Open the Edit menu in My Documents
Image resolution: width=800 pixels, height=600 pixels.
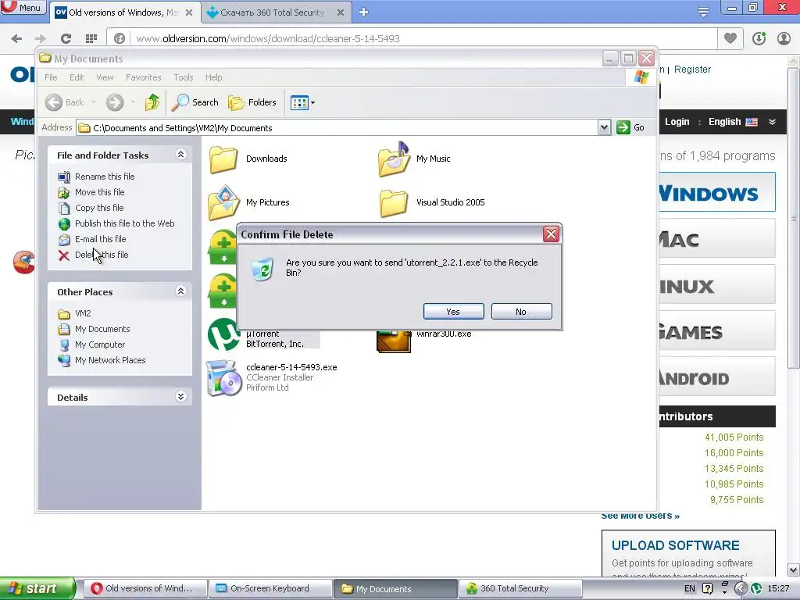(x=77, y=77)
